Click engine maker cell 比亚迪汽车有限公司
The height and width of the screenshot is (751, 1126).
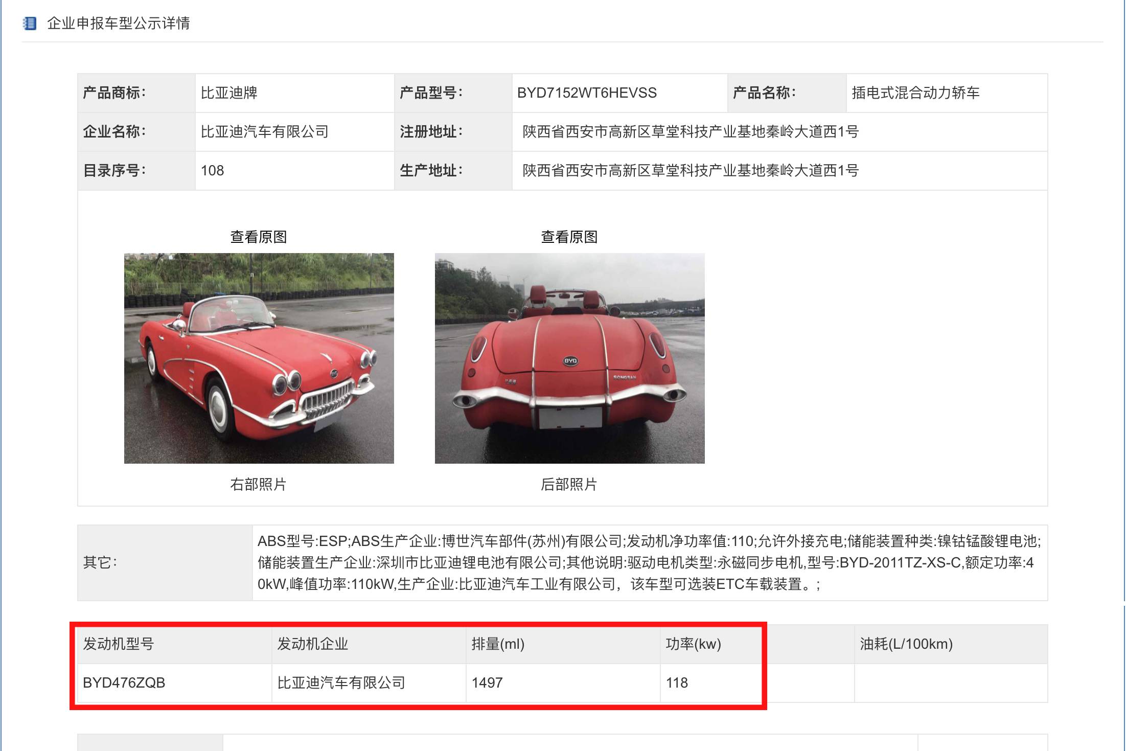[x=369, y=683]
